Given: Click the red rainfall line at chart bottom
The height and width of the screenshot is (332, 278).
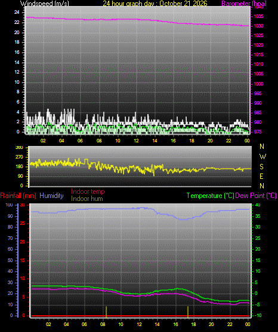Looking at the screenshot, I should (x=140, y=316).
